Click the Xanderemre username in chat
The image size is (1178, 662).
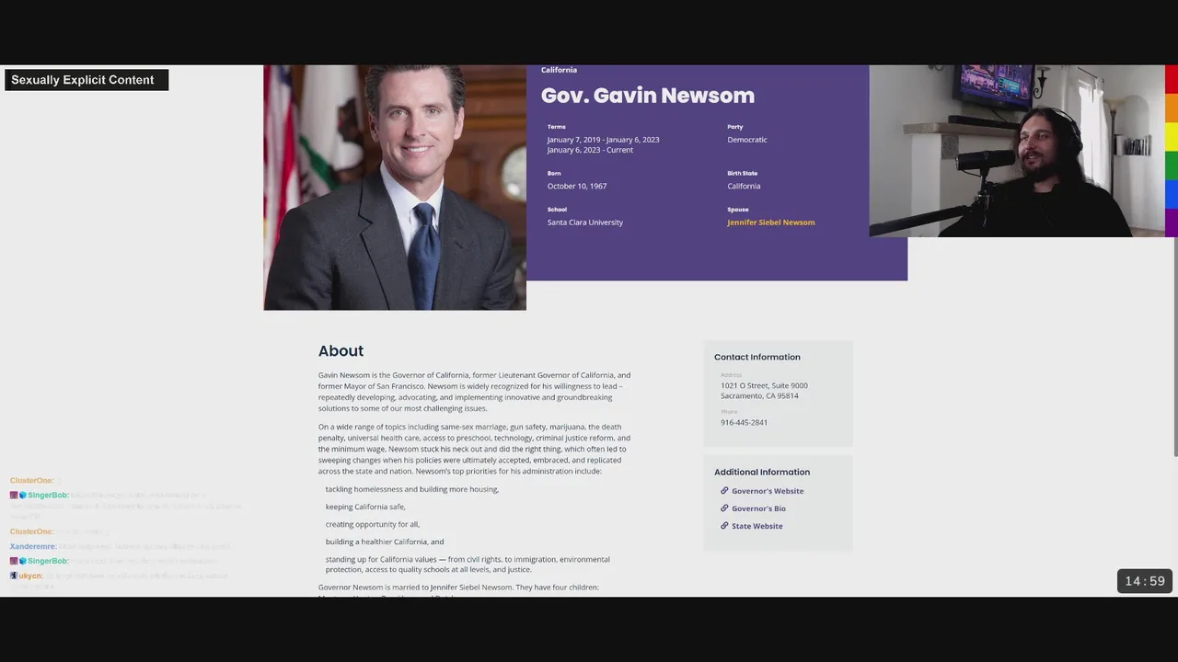pyautogui.click(x=33, y=546)
